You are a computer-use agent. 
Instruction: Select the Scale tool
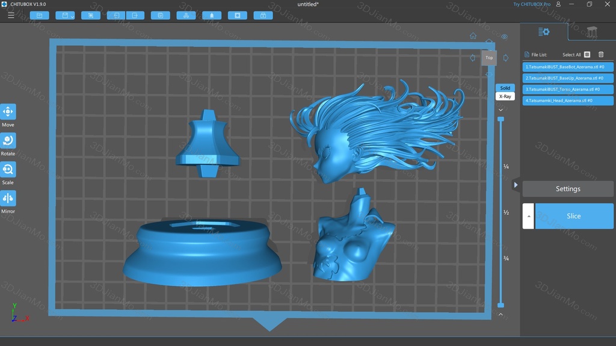[8, 170]
